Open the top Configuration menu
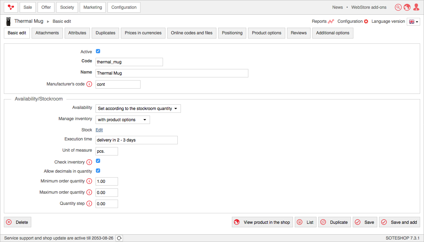 pos(124,7)
